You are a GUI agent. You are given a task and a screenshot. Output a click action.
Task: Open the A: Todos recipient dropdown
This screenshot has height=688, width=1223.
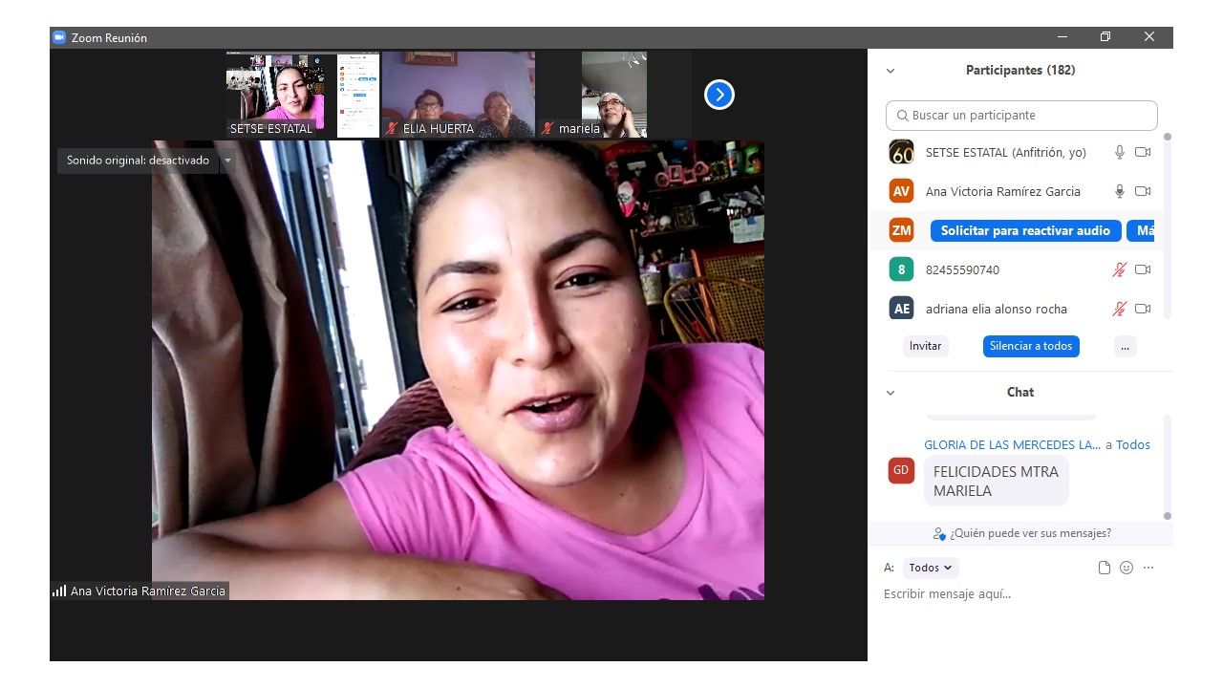coord(930,568)
